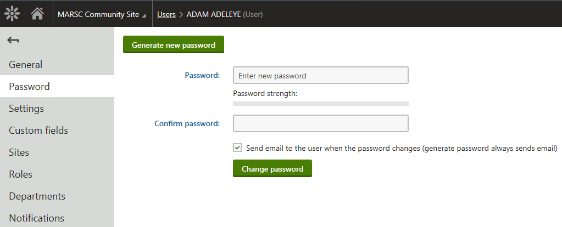Screen dimensions: 562x227
Task: Open the Kentico application list icon
Action: (x=12, y=14)
